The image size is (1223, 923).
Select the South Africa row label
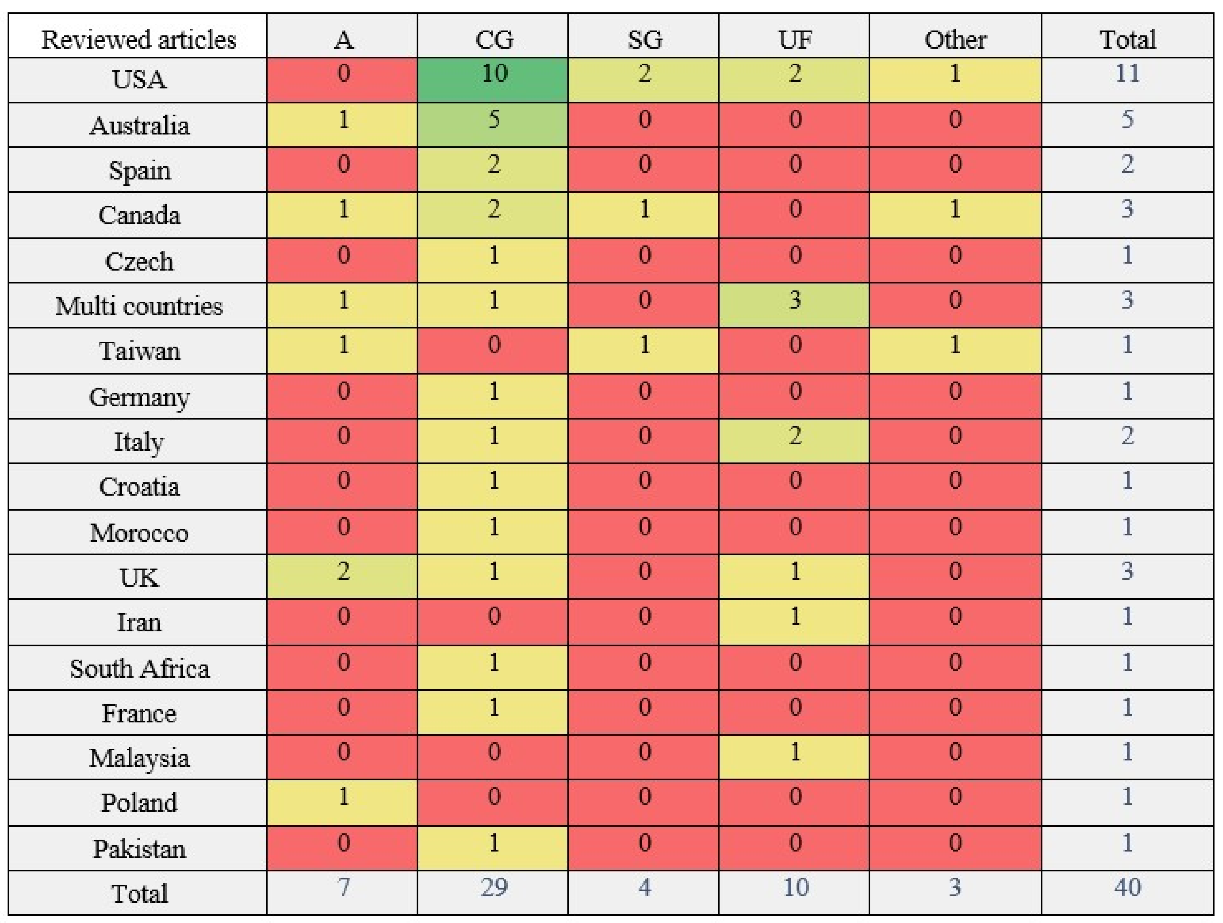(138, 667)
